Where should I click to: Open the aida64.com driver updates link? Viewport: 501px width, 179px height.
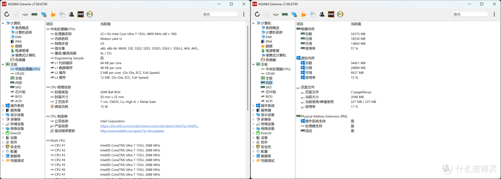(x=132, y=131)
